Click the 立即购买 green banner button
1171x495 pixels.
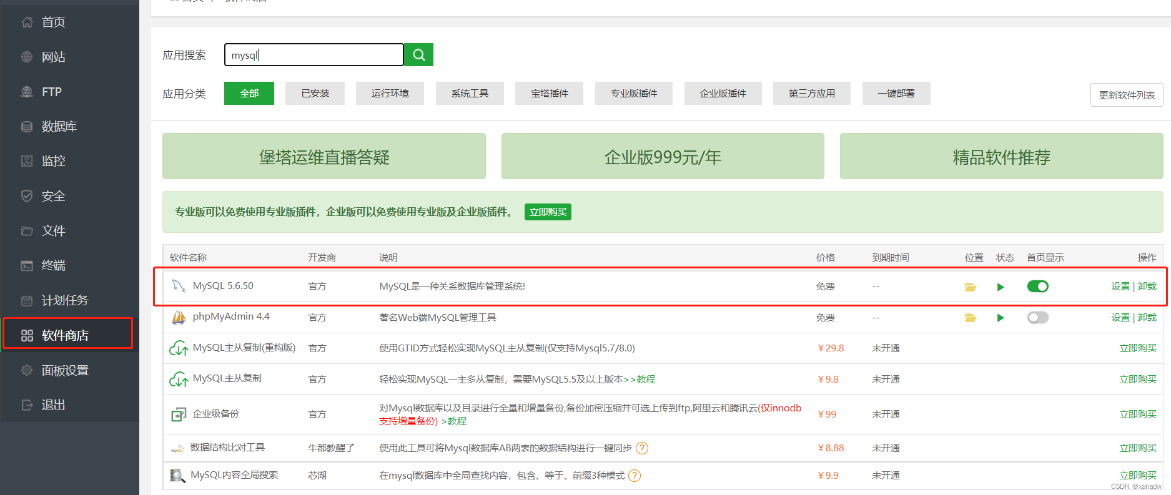coord(548,212)
